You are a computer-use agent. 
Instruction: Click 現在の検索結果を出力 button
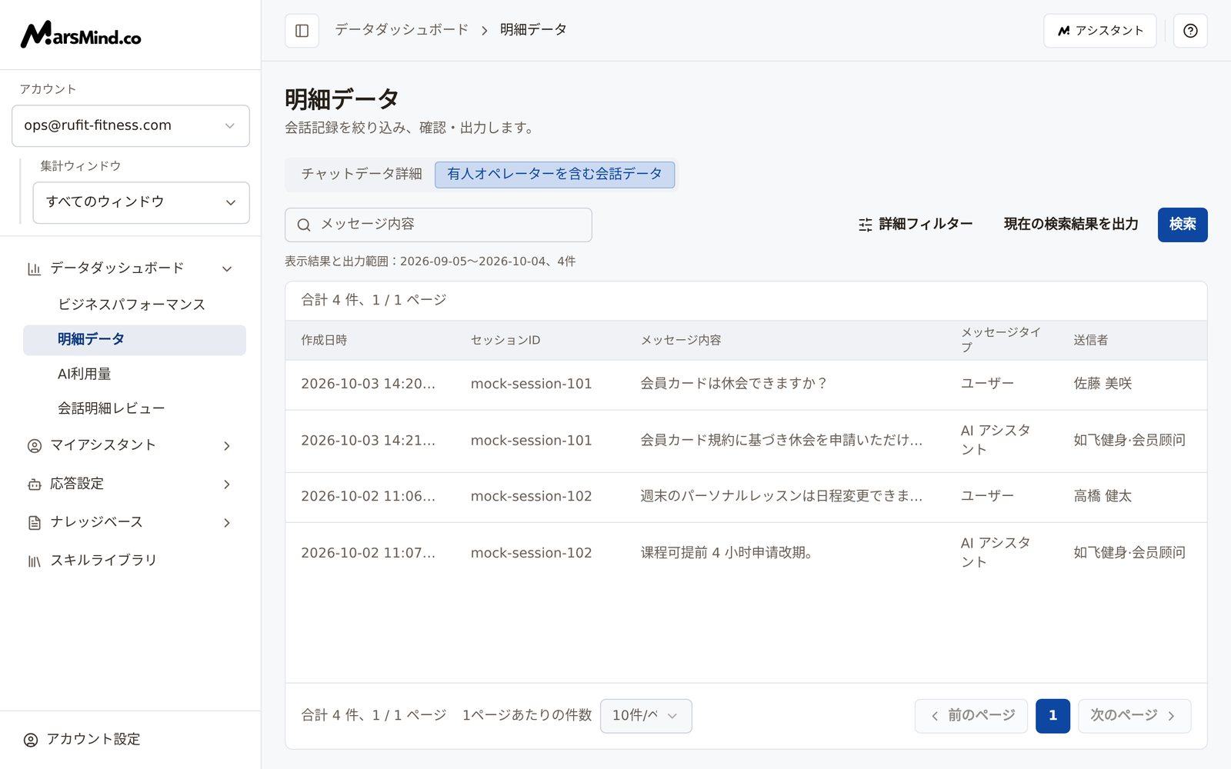coord(1071,225)
